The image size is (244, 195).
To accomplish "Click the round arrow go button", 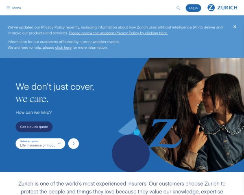I will click(74, 143).
